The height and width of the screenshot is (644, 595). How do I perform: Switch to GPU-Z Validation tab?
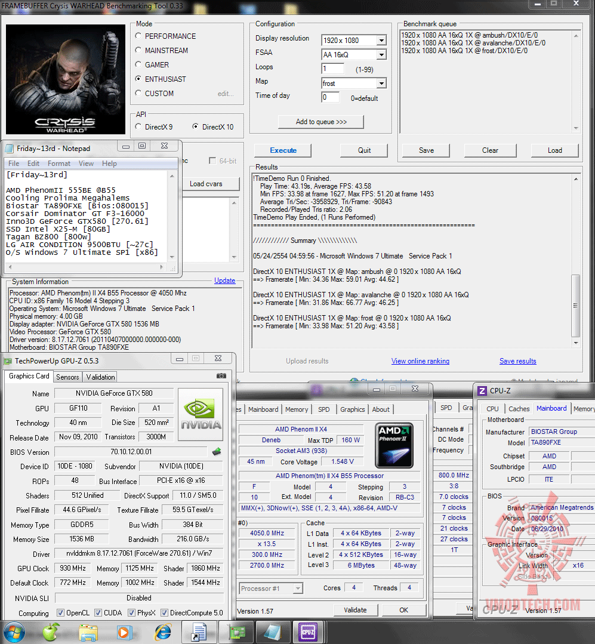point(100,377)
